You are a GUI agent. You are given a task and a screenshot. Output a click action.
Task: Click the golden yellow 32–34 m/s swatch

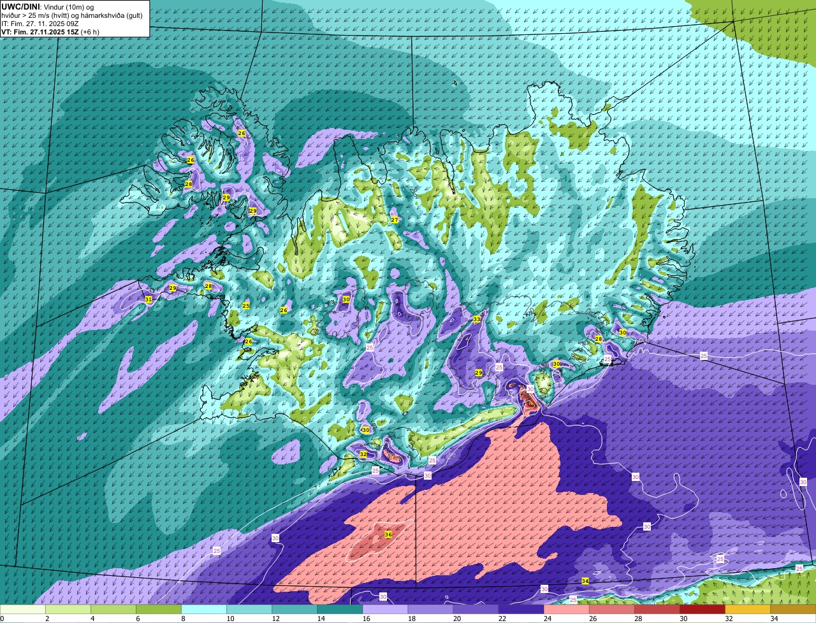click(x=748, y=610)
